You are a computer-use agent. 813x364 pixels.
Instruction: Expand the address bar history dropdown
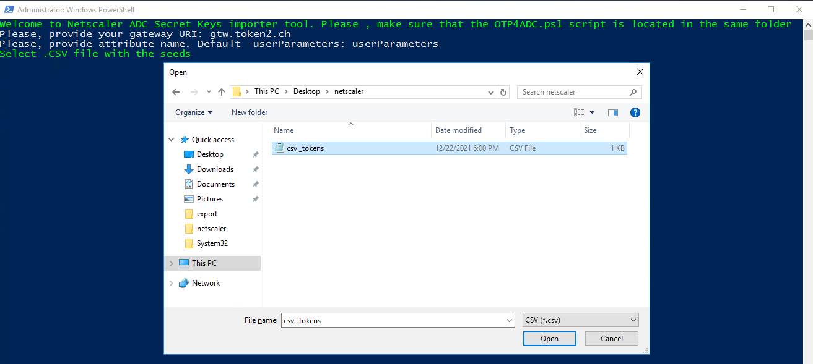492,92
